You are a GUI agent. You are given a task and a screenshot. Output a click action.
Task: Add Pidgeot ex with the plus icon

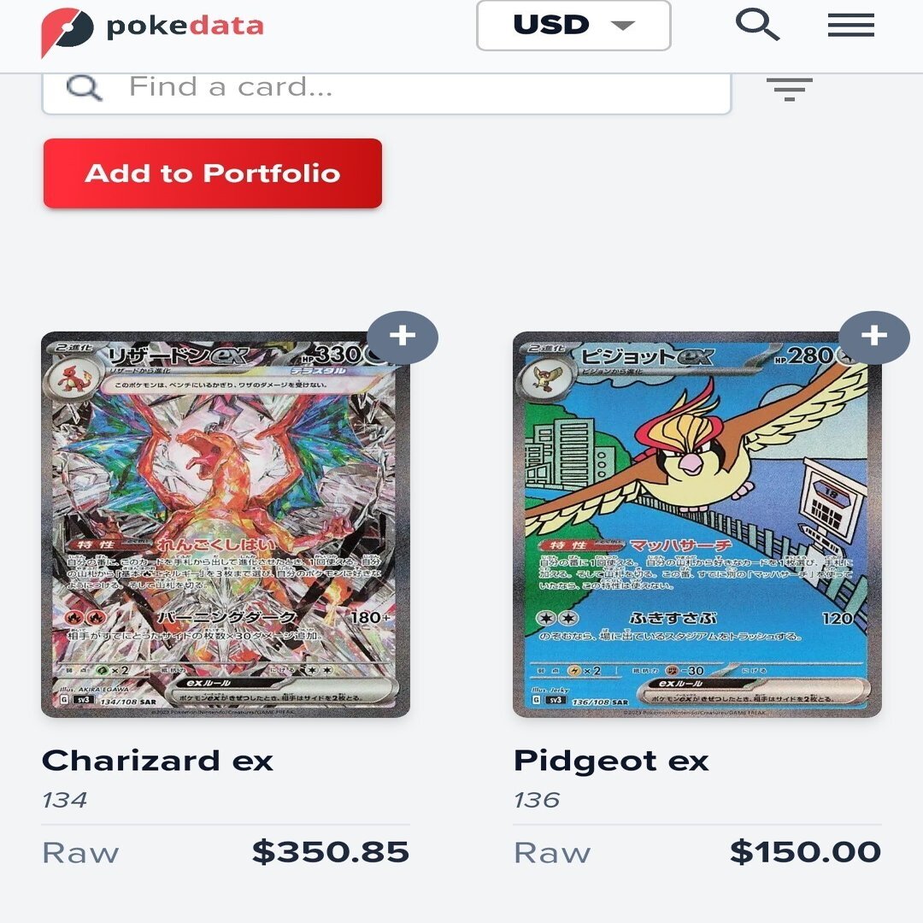pos(874,338)
